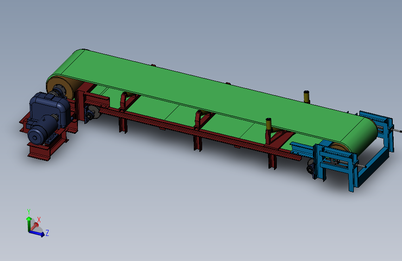The image size is (402, 261).
Task: Click the red X axis arrow of the triad
Action: 34,227
